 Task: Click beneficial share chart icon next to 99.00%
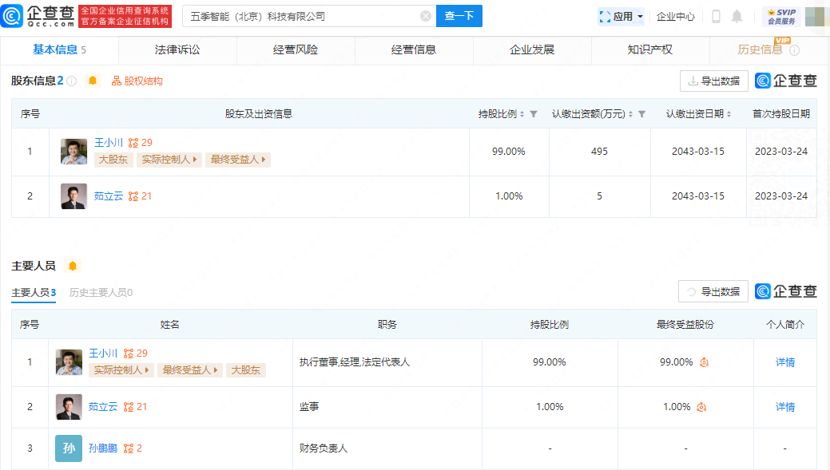tap(704, 362)
